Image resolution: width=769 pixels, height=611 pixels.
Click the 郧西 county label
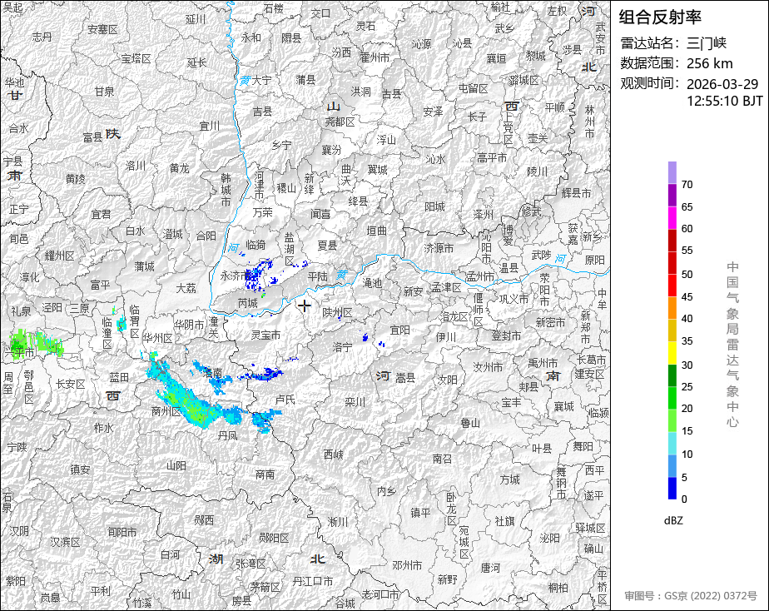pos(204,519)
